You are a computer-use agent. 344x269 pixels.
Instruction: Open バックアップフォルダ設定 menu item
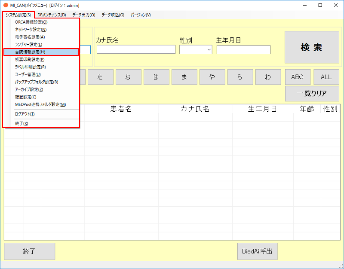[x=36, y=82]
